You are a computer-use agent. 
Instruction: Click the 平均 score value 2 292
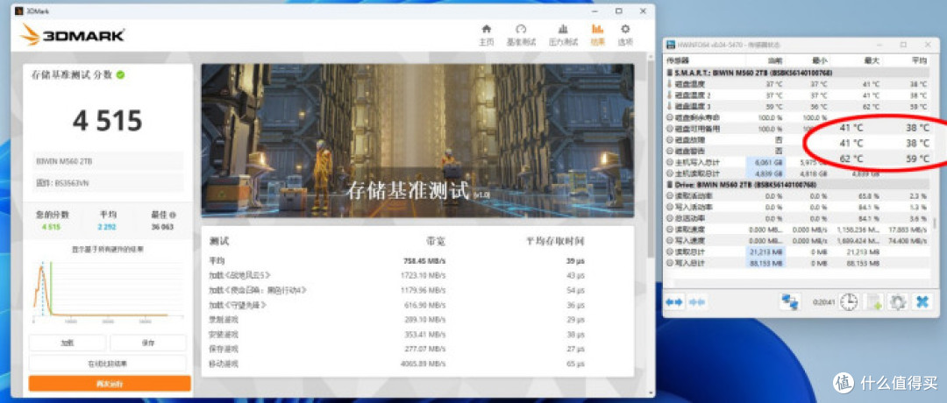(107, 228)
